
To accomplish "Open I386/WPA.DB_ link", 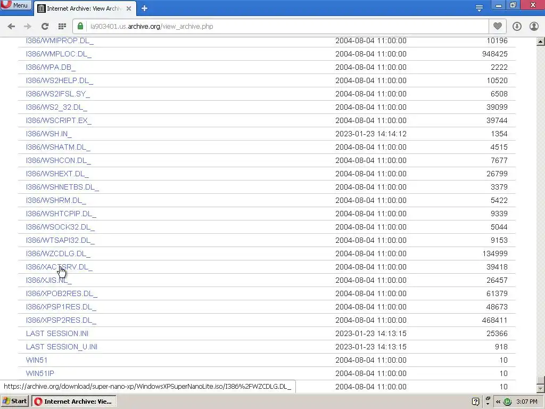I will click(51, 67).
